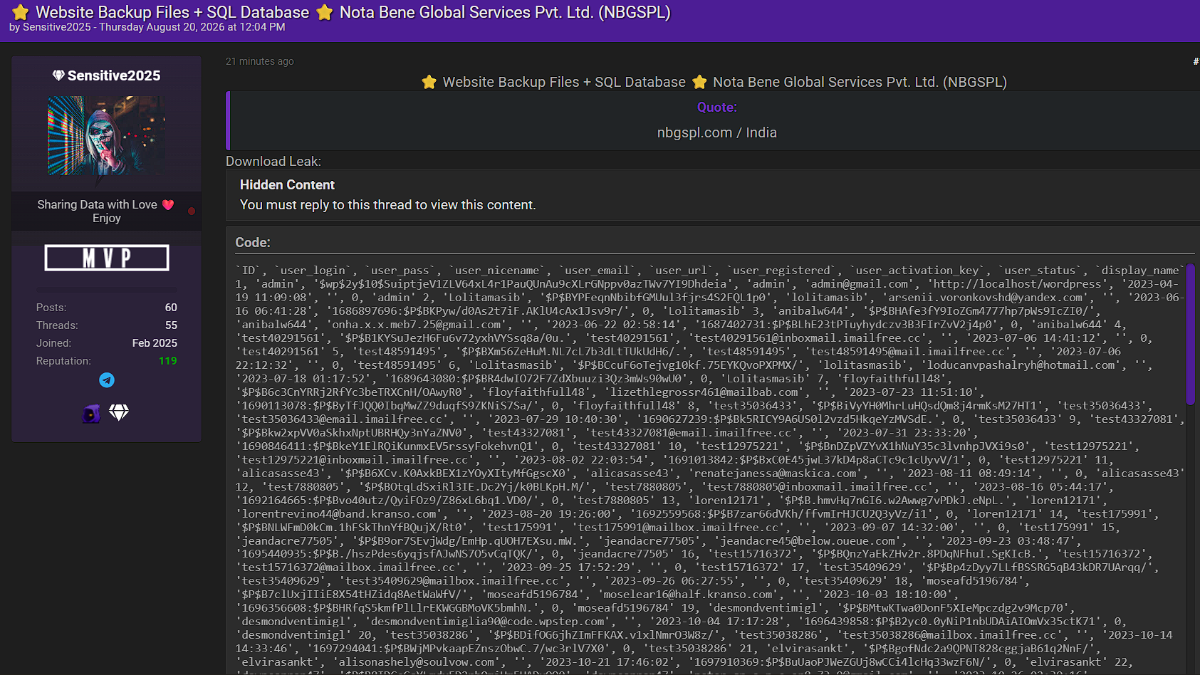This screenshot has height=675, width=1200.
Task: Click the 'Joined: Feb 2025' date value
Action: (155, 343)
